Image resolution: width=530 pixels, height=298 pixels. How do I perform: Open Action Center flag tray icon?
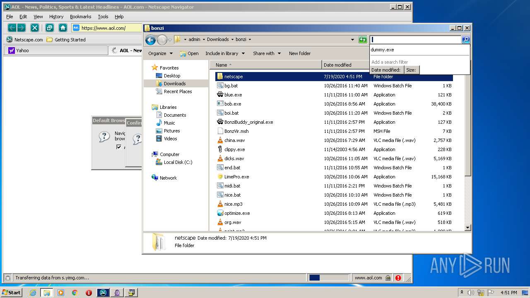490,293
